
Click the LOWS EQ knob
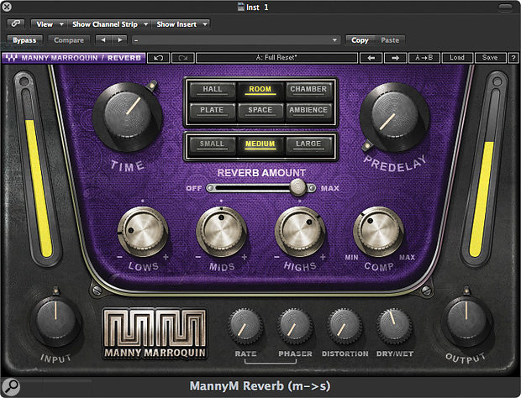(x=143, y=231)
